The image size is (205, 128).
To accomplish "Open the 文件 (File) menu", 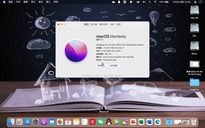I will tap(18, 2).
